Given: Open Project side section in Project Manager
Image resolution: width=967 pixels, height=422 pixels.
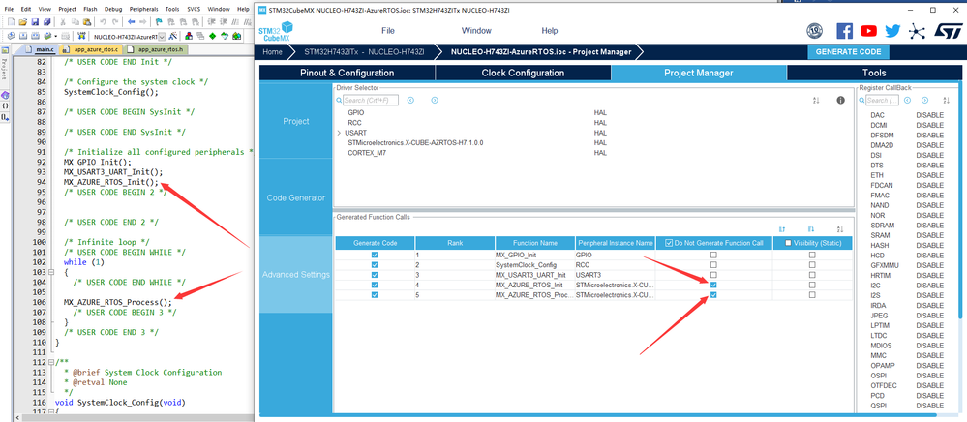Looking at the screenshot, I should point(296,121).
